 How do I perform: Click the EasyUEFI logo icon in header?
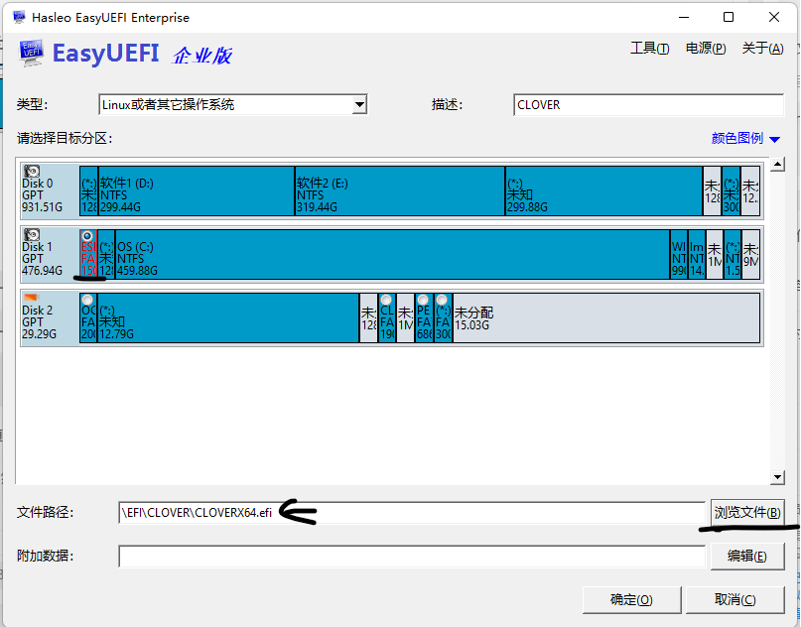point(31,54)
